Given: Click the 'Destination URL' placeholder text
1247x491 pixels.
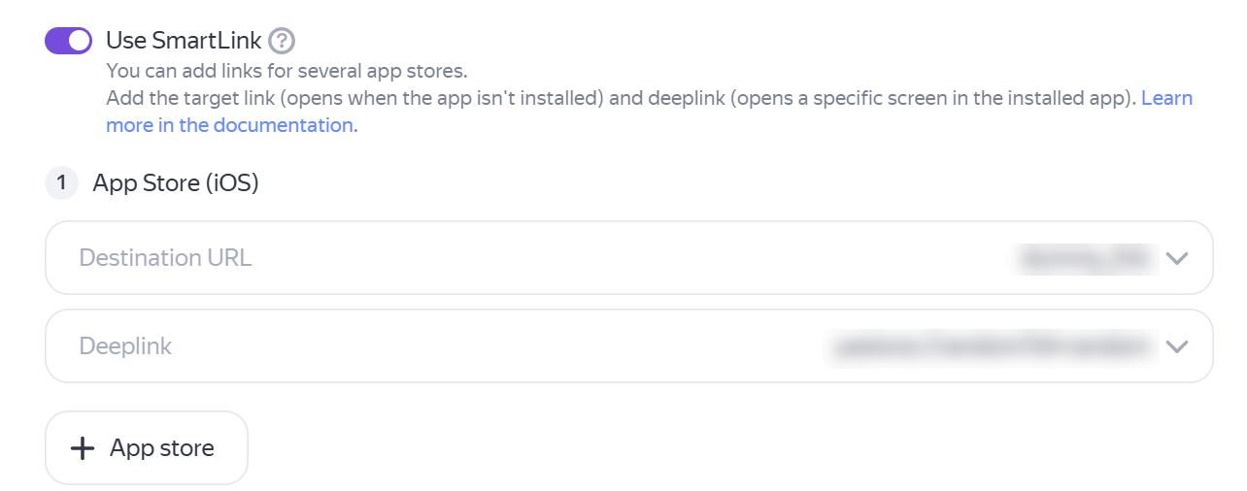Looking at the screenshot, I should [165, 258].
